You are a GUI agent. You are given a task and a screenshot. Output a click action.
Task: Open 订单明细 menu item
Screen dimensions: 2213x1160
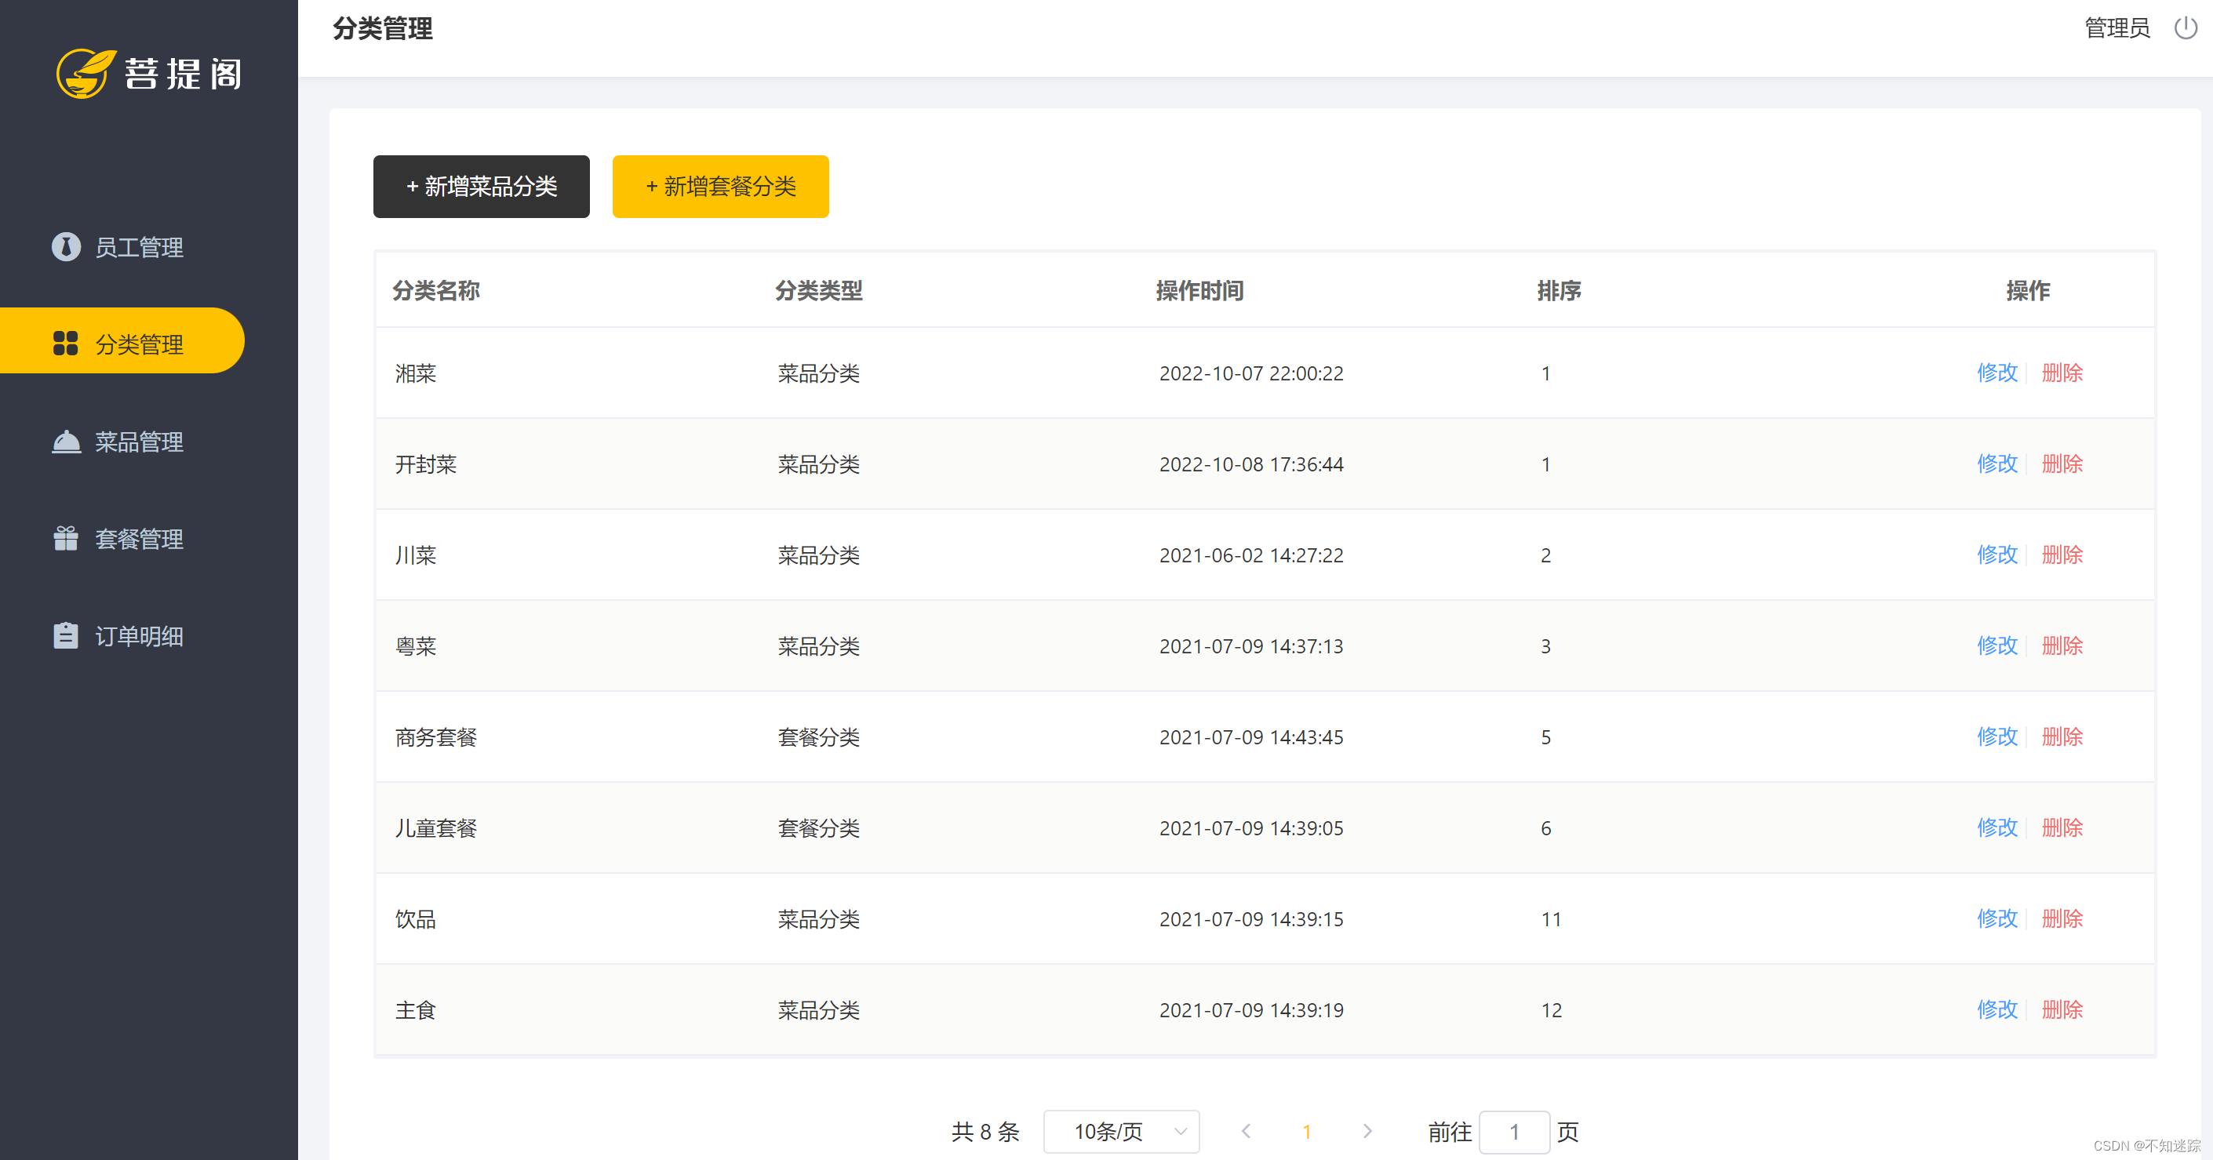point(138,636)
